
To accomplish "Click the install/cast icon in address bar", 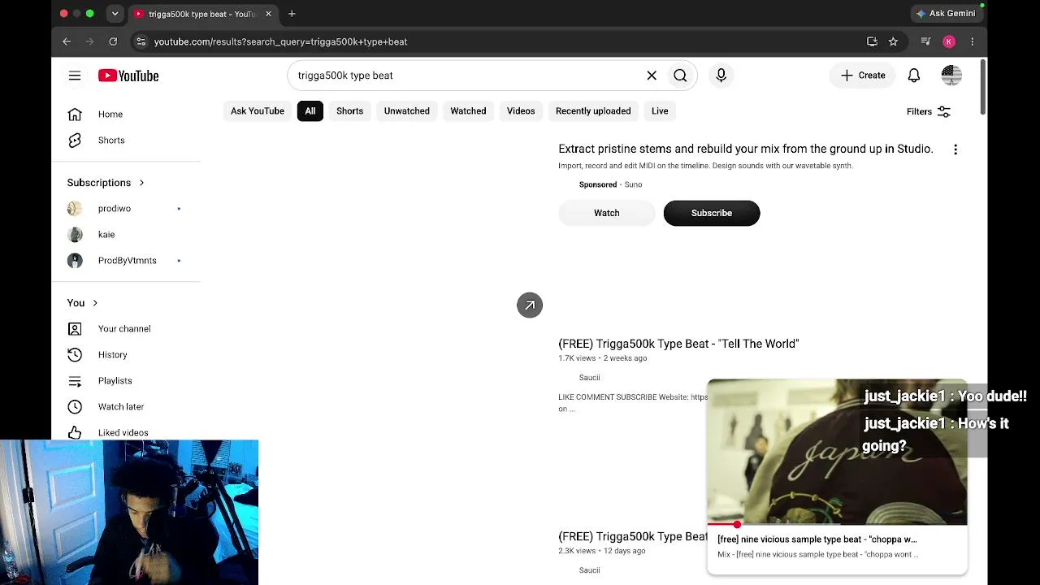I will tap(872, 41).
